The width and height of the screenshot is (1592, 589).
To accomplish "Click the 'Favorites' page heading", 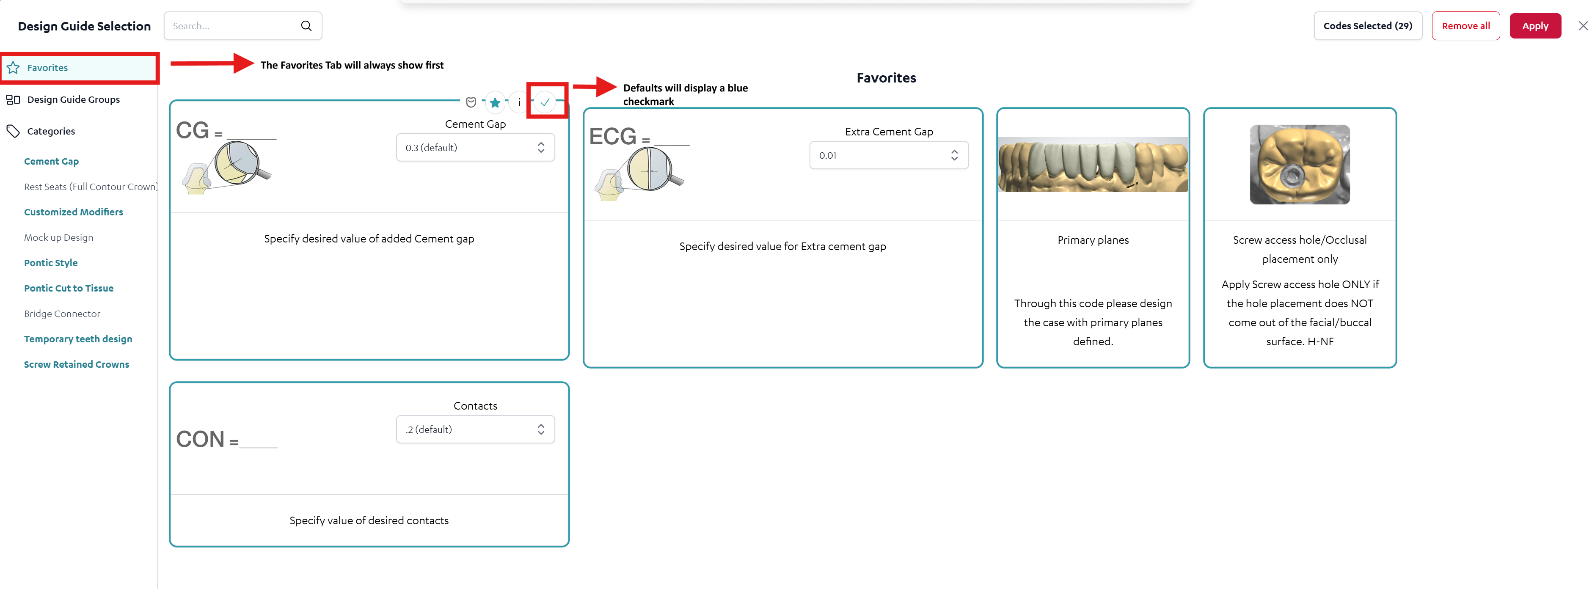I will tap(886, 78).
